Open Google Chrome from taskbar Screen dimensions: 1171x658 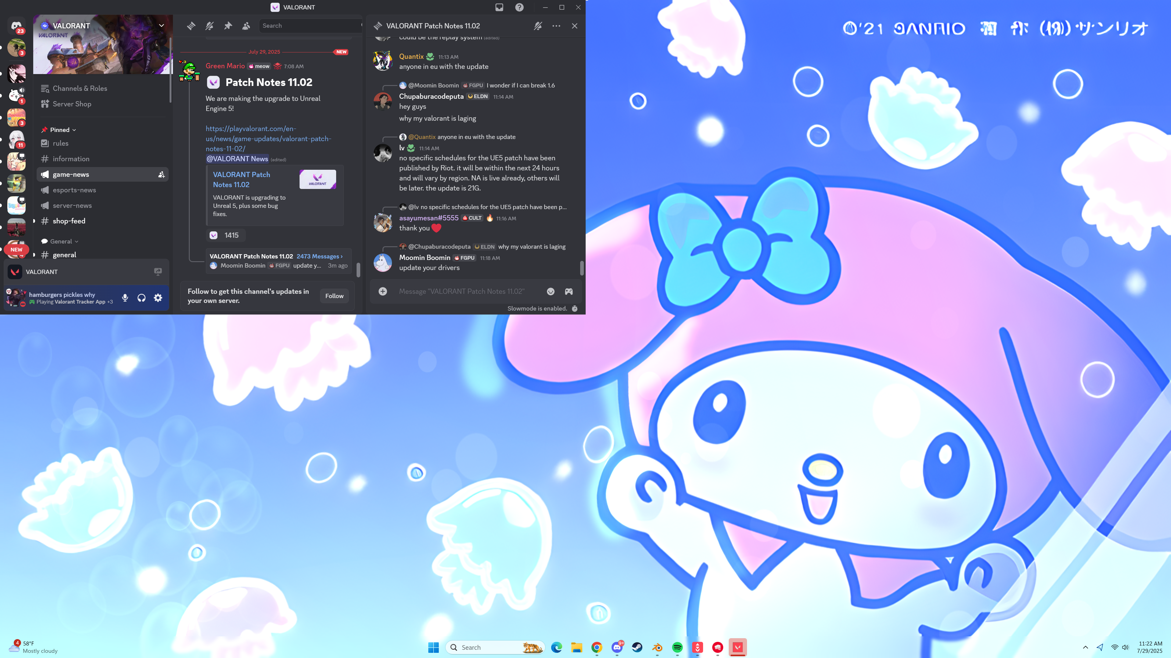pos(597,647)
